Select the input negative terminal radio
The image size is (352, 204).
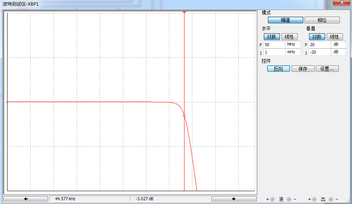pyautogui.click(x=289, y=199)
